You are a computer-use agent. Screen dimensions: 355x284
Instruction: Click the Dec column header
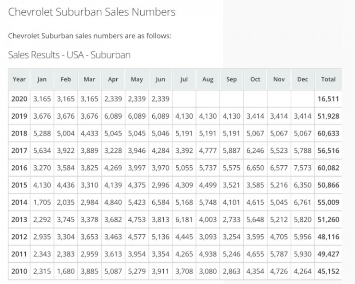click(303, 79)
